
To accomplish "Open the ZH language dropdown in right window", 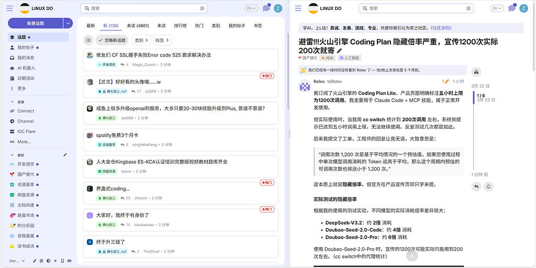I will (x=497, y=8).
